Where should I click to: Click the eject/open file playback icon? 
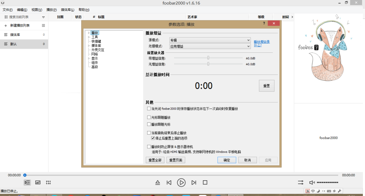pyautogui.click(x=158, y=182)
